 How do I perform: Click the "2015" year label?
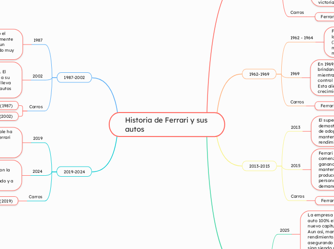296,166
